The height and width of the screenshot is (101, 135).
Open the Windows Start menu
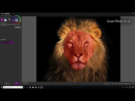click(1, 87)
